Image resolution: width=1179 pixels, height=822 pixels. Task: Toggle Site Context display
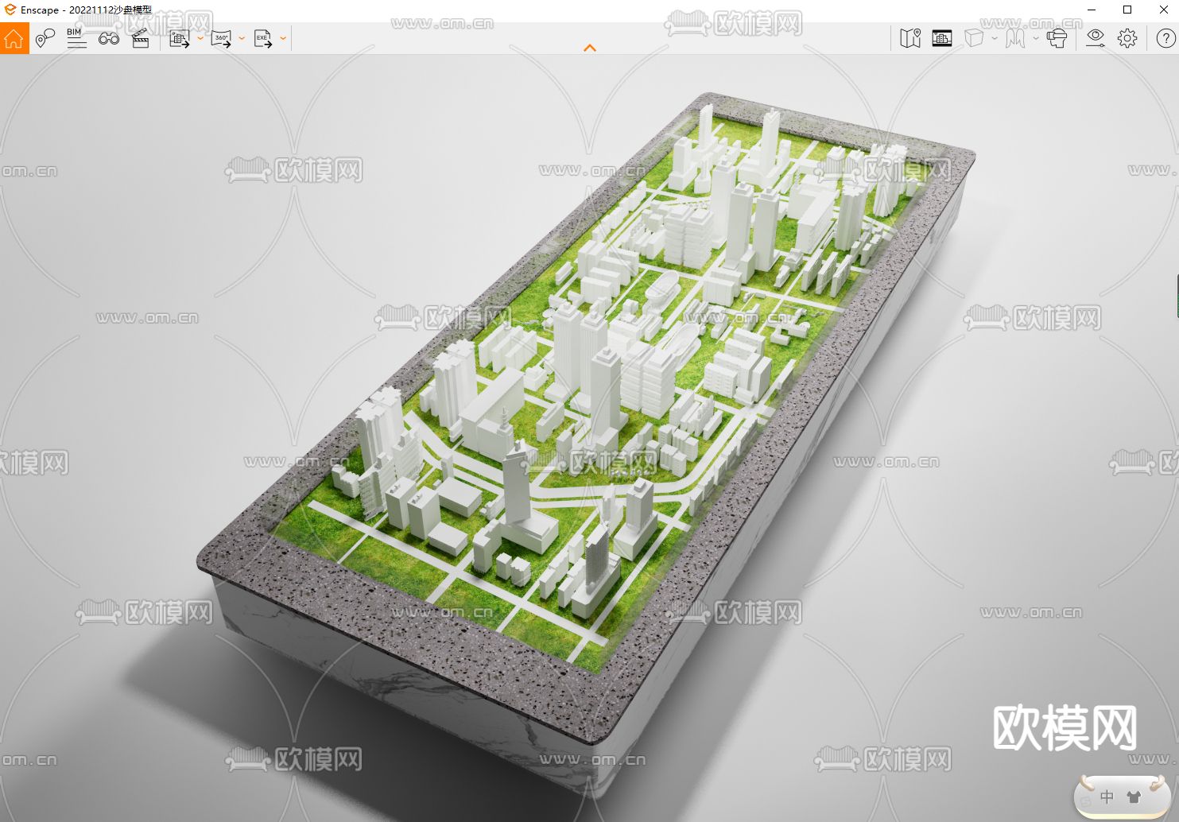point(942,37)
